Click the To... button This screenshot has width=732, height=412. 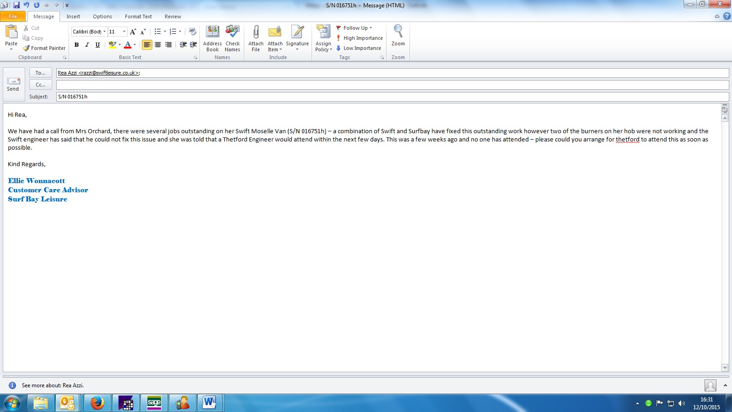tap(41, 73)
